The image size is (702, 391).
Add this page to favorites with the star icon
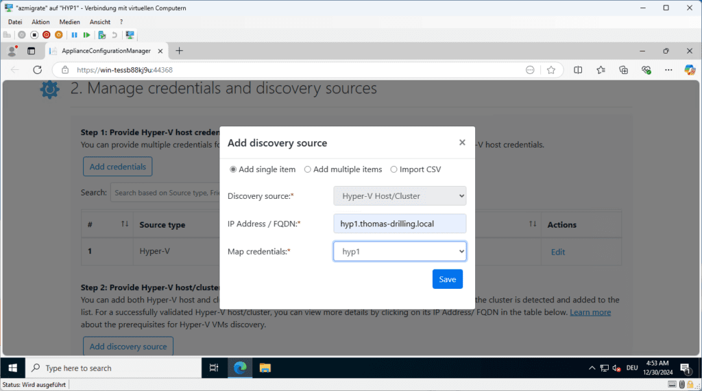(551, 70)
